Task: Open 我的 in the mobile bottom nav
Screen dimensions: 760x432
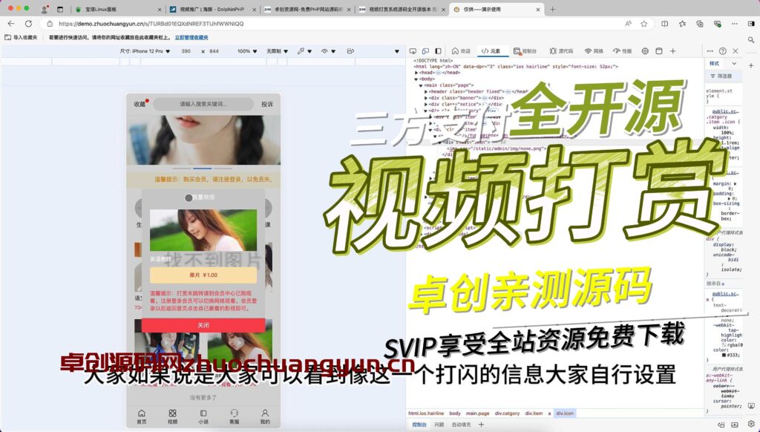Action: tap(265, 416)
